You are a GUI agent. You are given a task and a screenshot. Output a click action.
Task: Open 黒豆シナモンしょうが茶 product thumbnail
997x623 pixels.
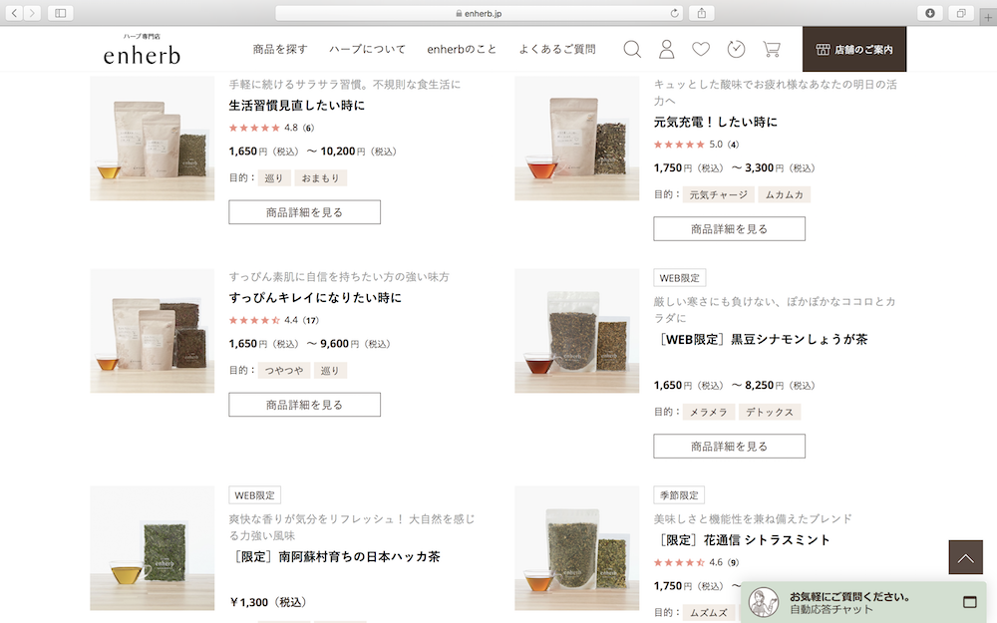coord(576,331)
